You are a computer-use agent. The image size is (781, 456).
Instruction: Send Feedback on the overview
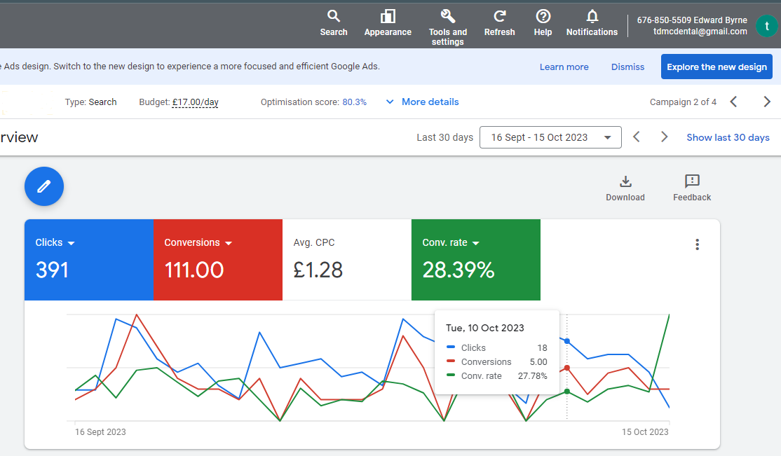[x=691, y=186]
